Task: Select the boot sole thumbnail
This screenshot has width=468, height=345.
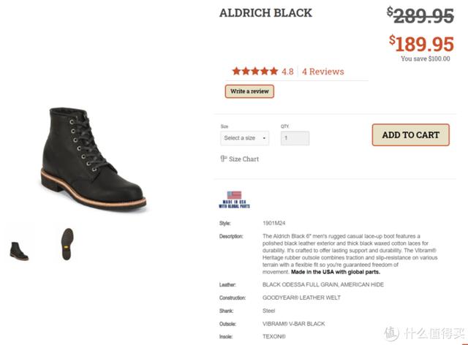Action: pos(67,243)
